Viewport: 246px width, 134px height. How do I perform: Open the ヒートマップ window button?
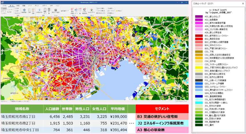[x=111, y=11]
